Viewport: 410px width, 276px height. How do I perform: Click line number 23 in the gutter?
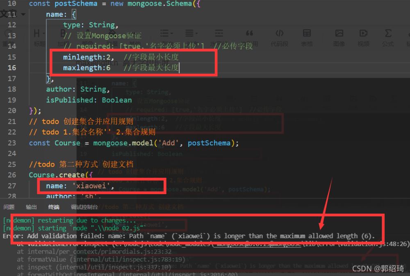point(12,143)
